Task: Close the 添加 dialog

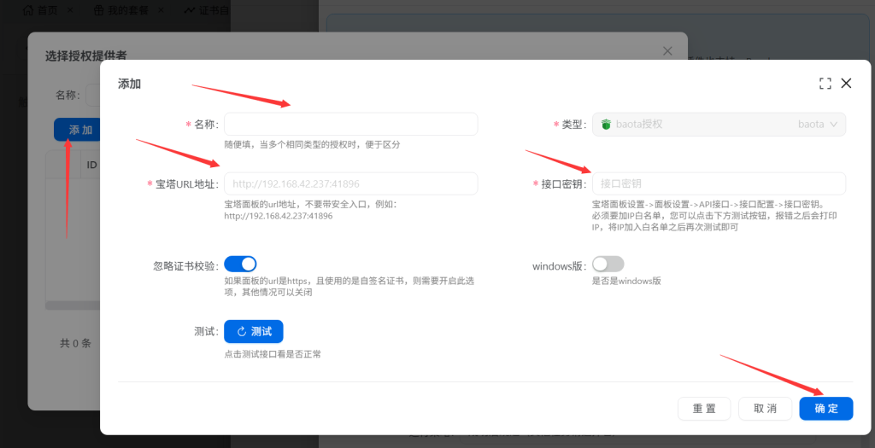Action: (x=846, y=84)
